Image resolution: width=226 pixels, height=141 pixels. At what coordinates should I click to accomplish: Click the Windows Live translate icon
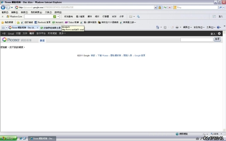click(138, 17)
